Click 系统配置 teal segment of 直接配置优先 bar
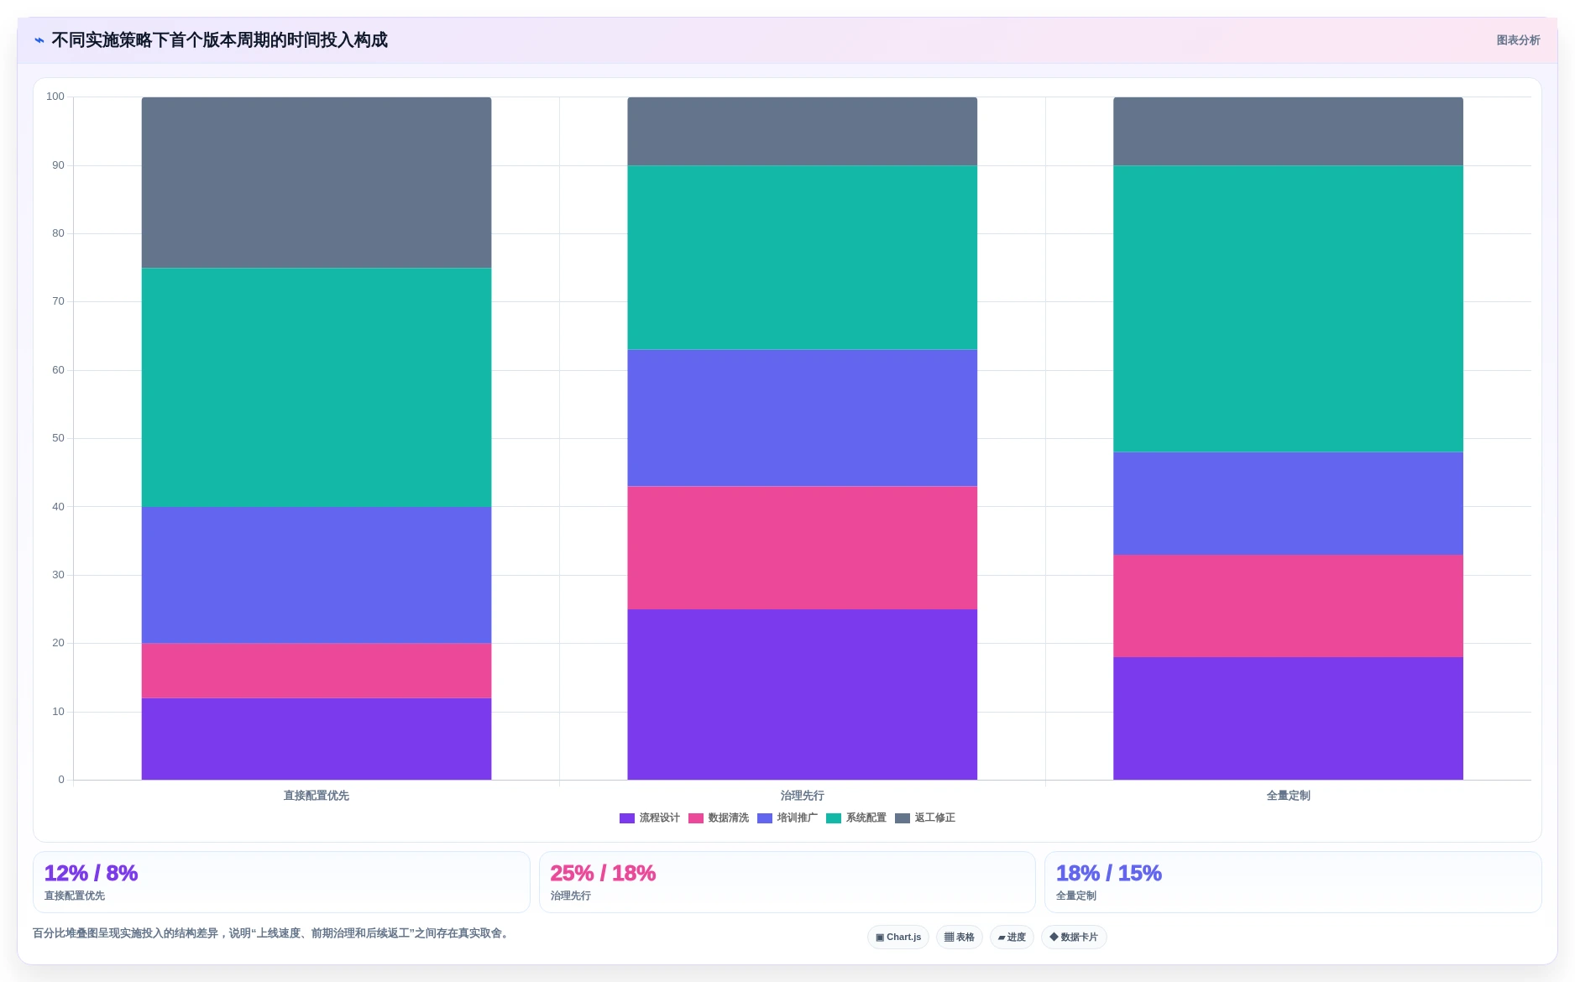Viewport: 1575px width, 982px height. click(317, 387)
